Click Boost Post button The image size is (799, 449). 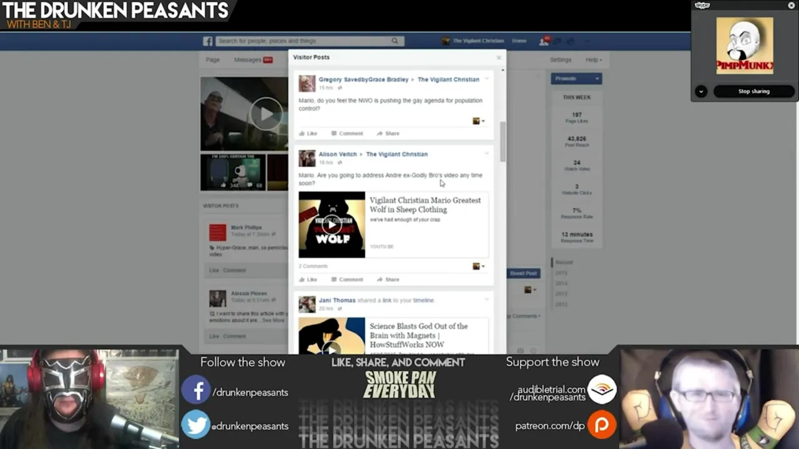(x=523, y=273)
